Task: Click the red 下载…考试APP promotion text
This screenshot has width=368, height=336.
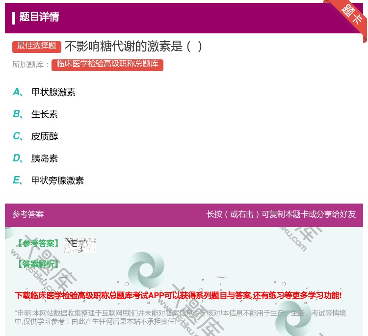Action: point(178,295)
